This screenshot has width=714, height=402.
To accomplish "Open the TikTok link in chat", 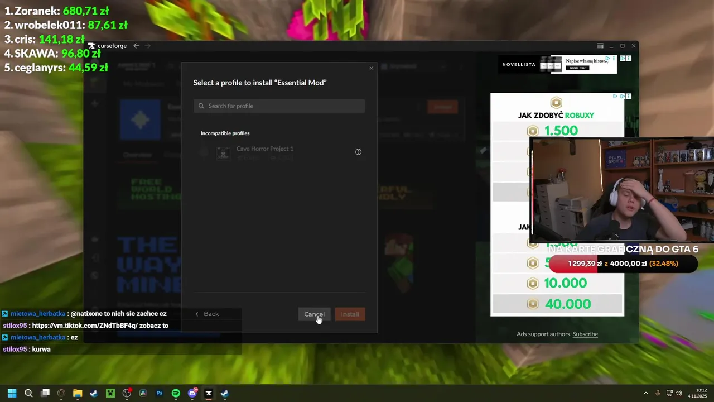I will tap(85, 326).
